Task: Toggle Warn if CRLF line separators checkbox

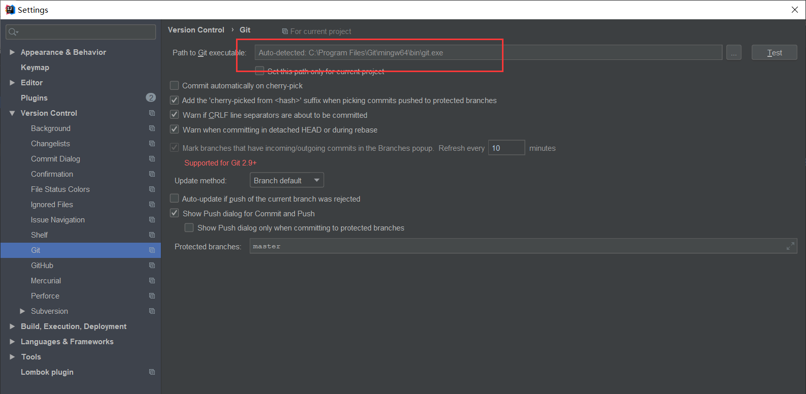Action: (174, 115)
